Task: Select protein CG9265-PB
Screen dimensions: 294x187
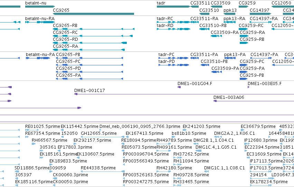Action: click(89, 58)
